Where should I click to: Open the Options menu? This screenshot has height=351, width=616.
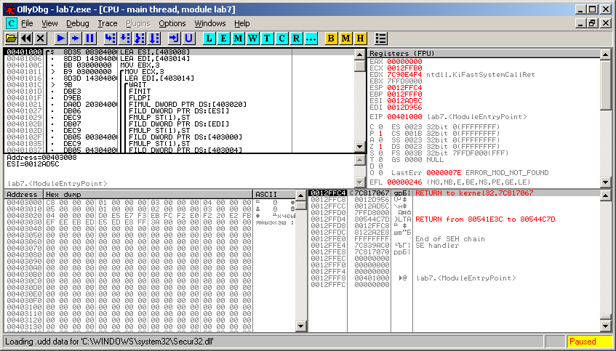click(172, 23)
